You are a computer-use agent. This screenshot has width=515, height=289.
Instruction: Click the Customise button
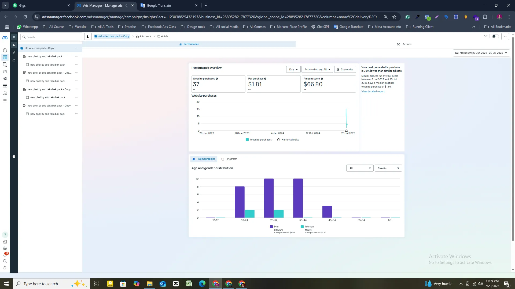coord(345,70)
